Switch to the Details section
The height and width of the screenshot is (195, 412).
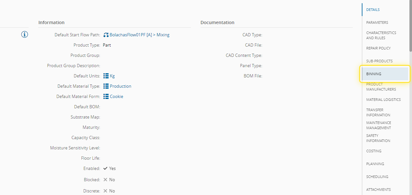point(373,10)
